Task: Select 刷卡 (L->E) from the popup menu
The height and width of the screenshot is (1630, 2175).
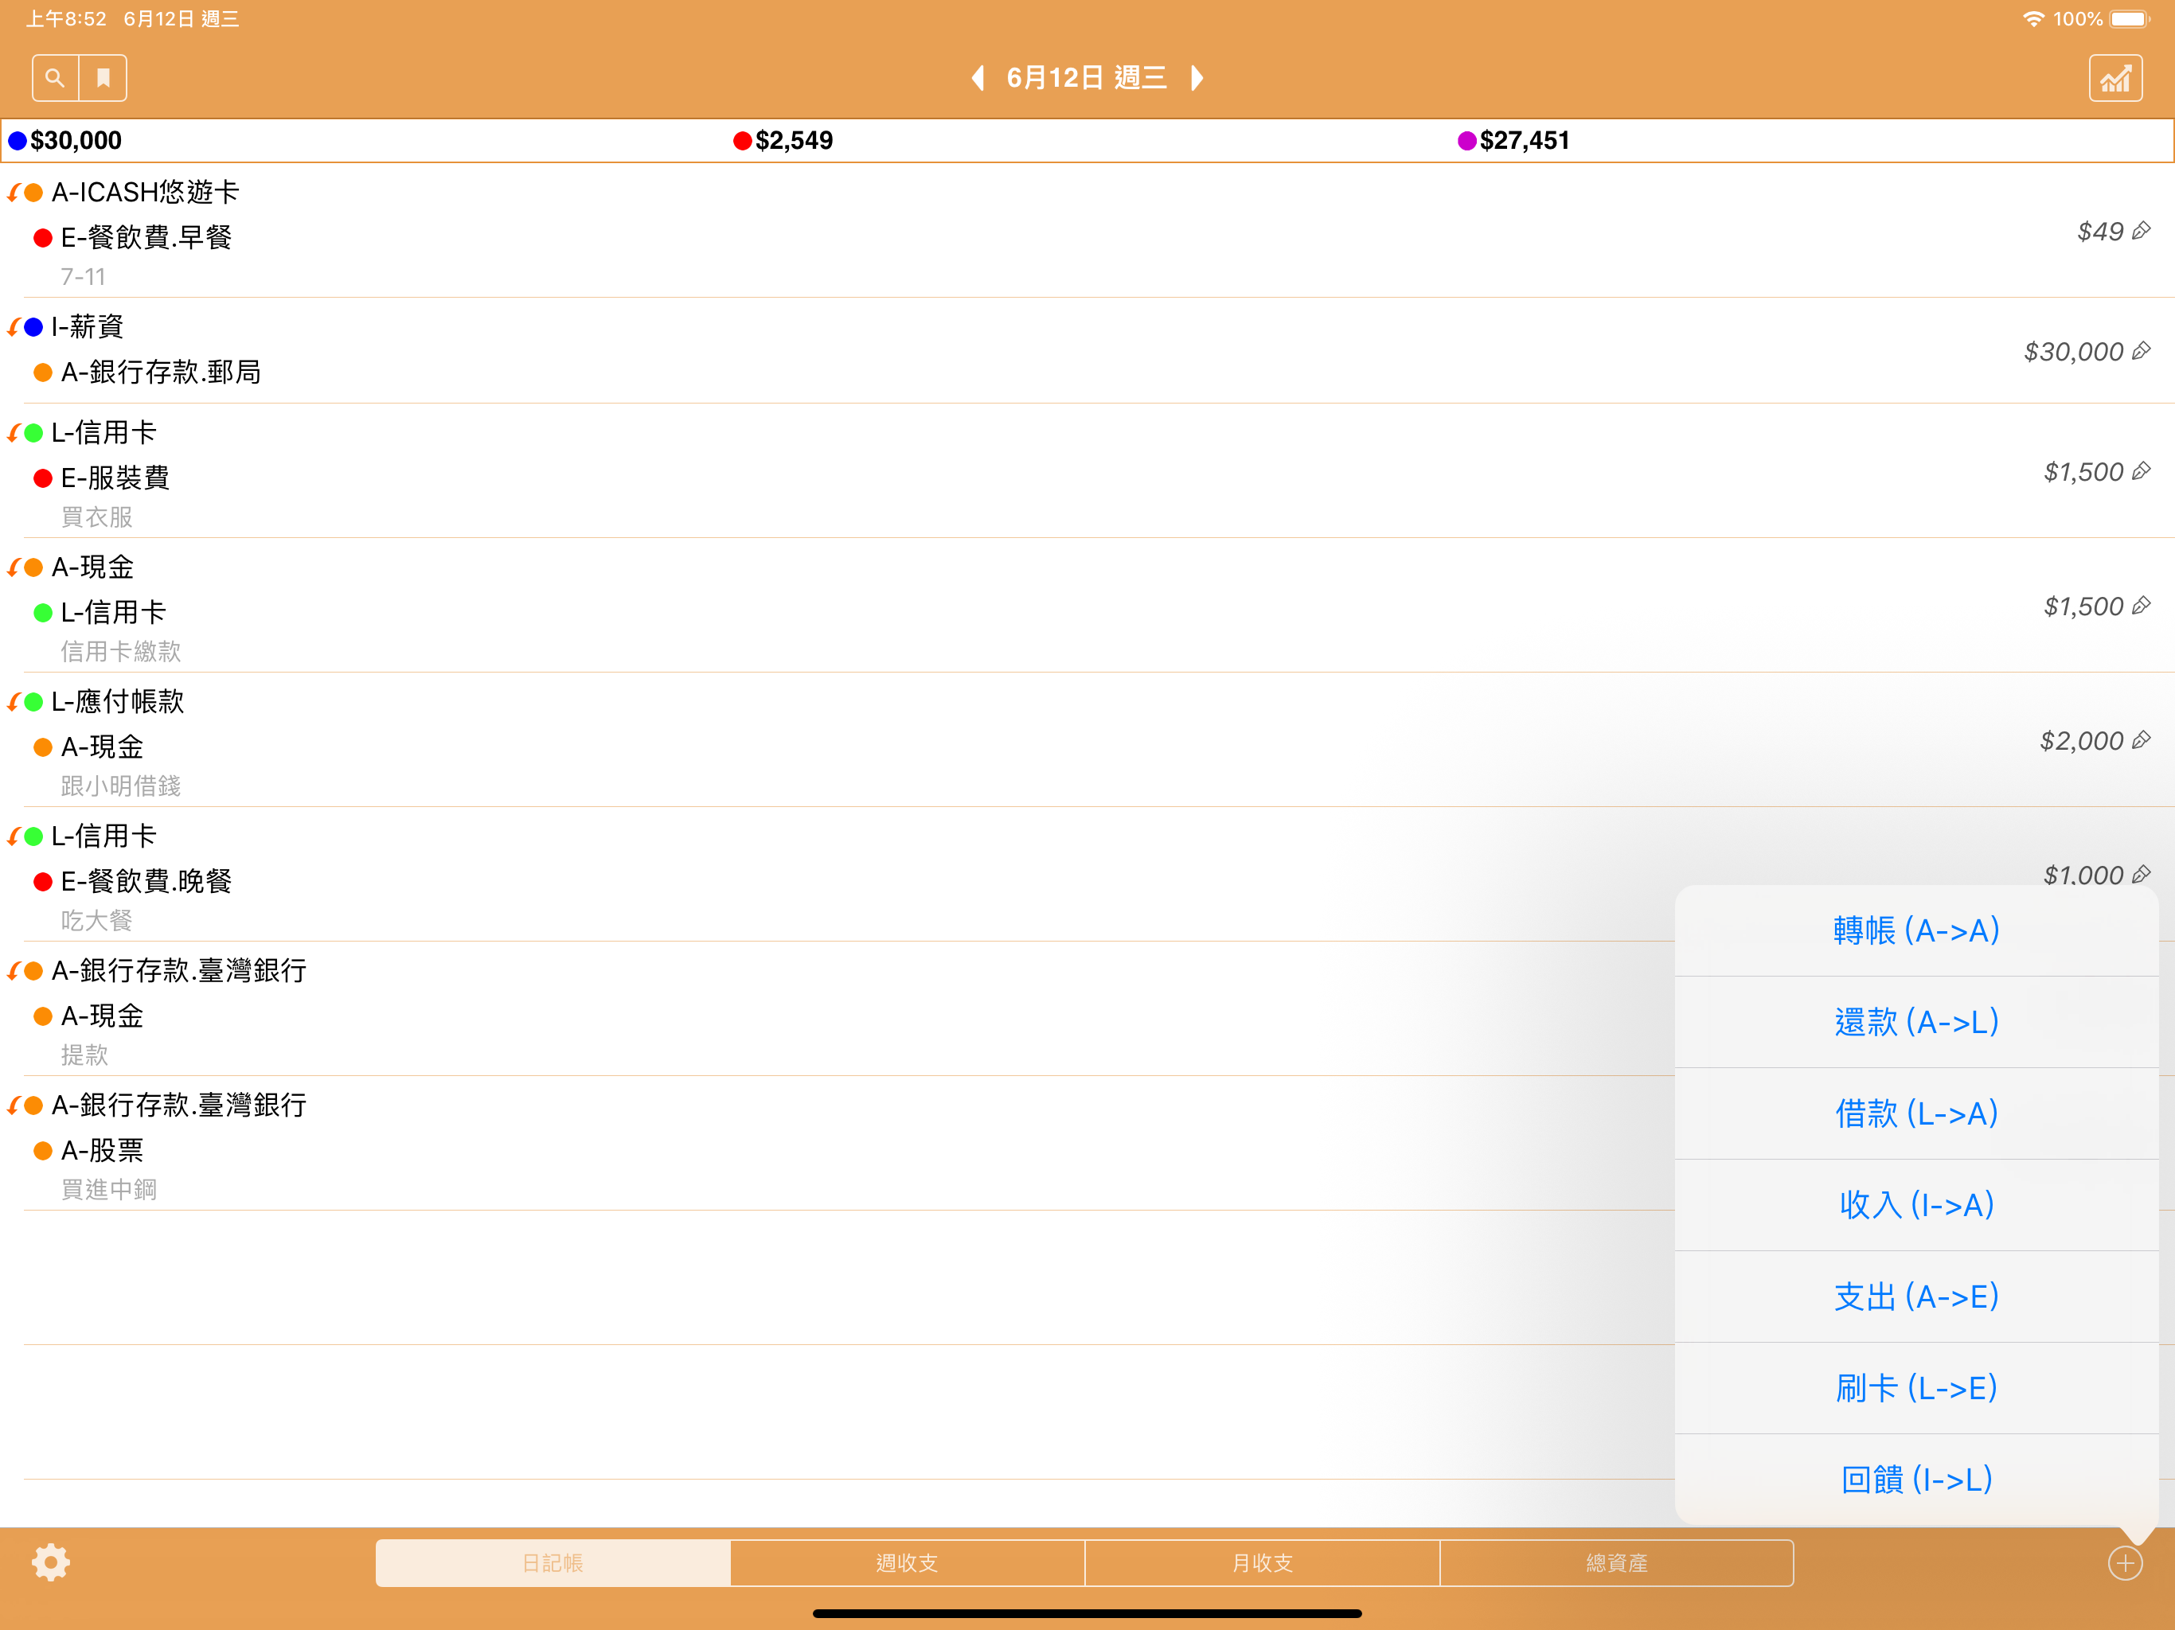Action: click(1916, 1388)
